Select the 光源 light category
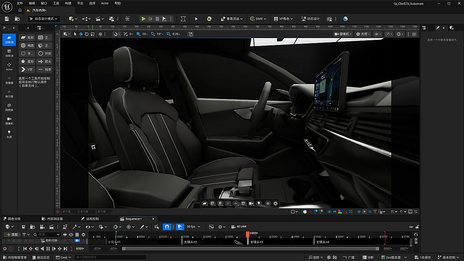Image resolution: width=464 pixels, height=261 pixels. (x=9, y=134)
